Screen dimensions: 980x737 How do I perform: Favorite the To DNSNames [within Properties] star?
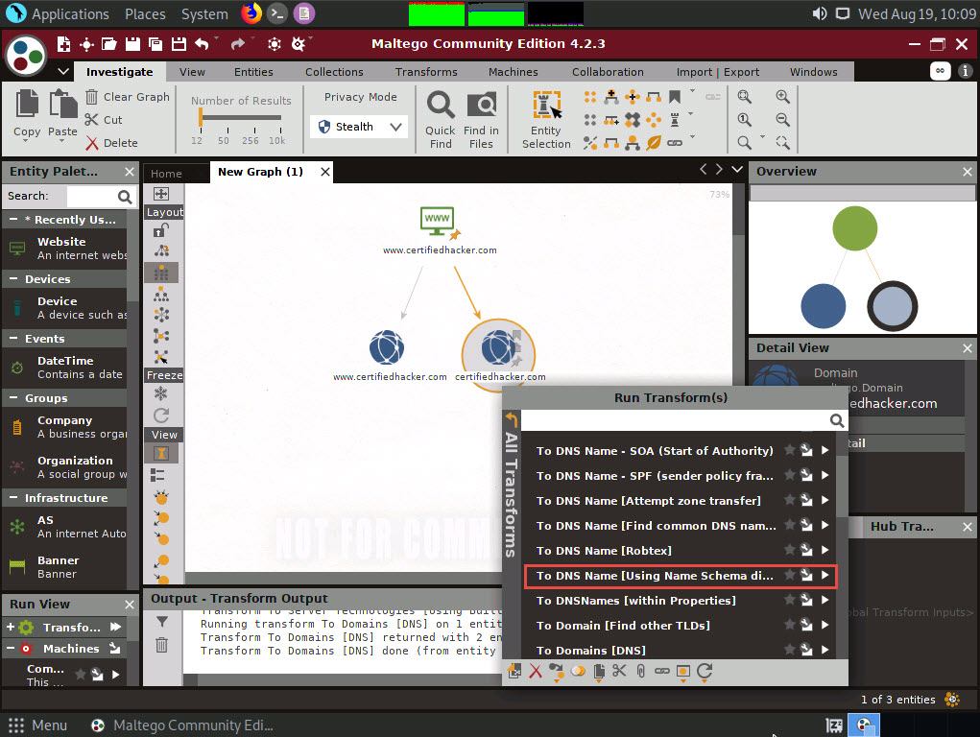[789, 600]
